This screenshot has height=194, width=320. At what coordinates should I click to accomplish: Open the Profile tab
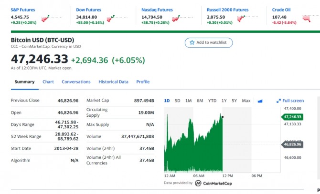pos(143,82)
